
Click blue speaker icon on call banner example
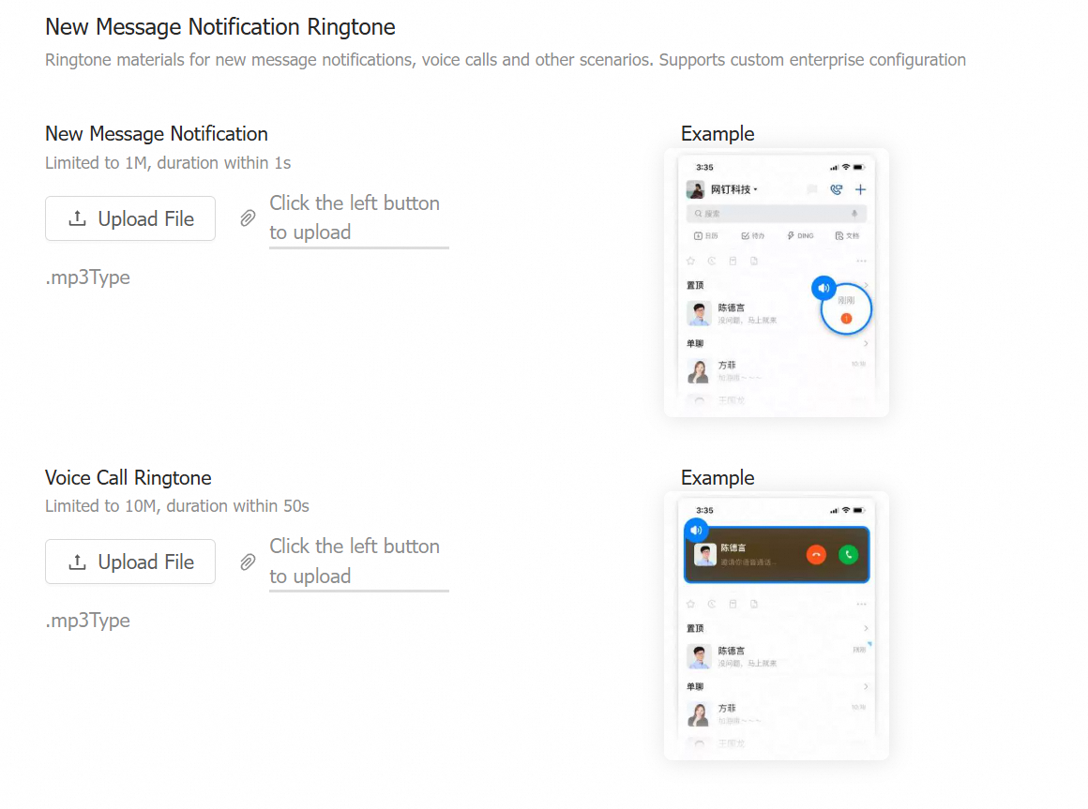coord(697,531)
